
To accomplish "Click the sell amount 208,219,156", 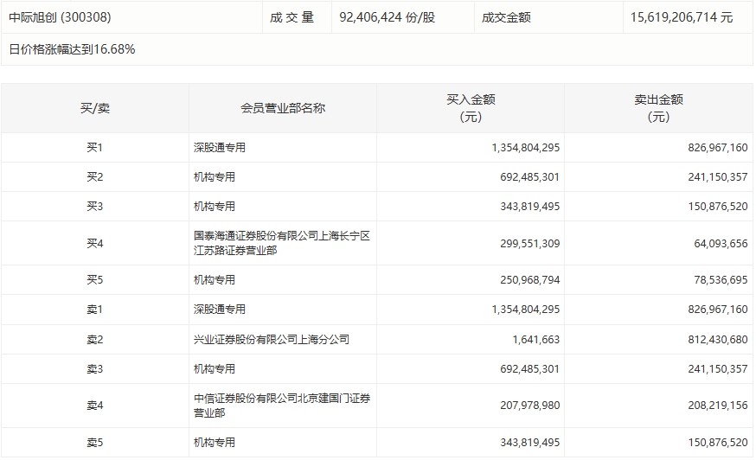I will [718, 405].
